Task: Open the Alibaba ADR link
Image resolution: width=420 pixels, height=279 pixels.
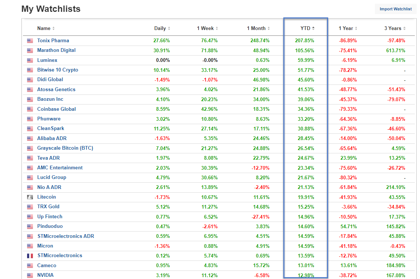Action: (x=52, y=138)
